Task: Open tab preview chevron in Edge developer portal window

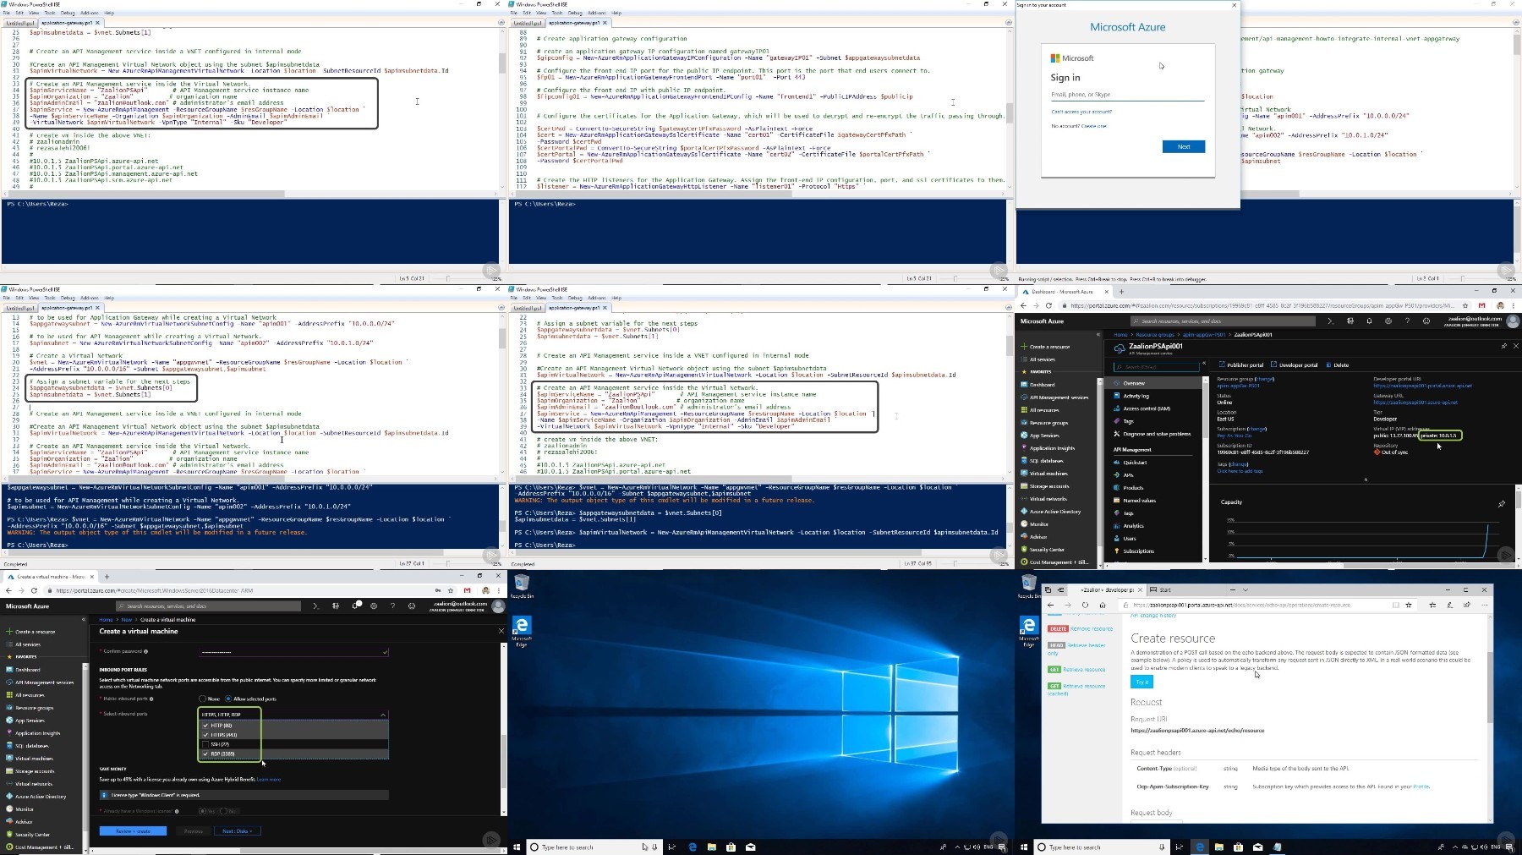Action: (1246, 589)
